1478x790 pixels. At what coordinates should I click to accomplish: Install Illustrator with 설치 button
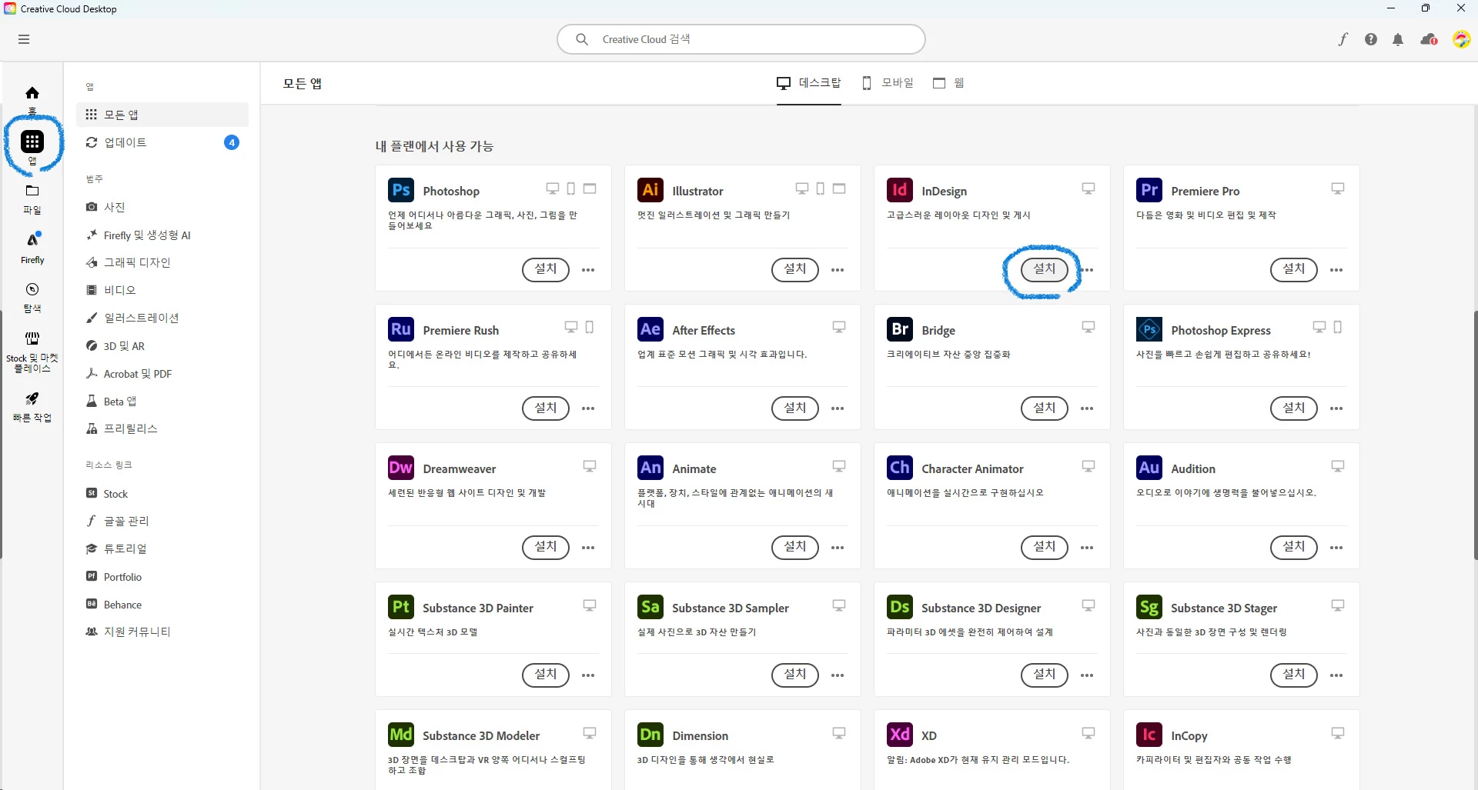click(x=795, y=269)
